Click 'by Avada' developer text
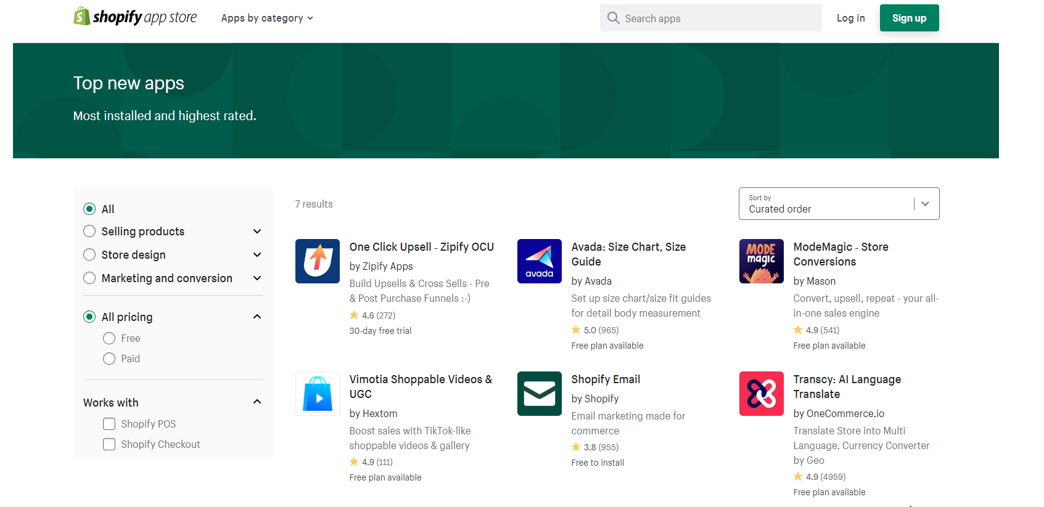 pyautogui.click(x=591, y=281)
